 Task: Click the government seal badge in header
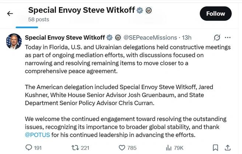(148, 10)
